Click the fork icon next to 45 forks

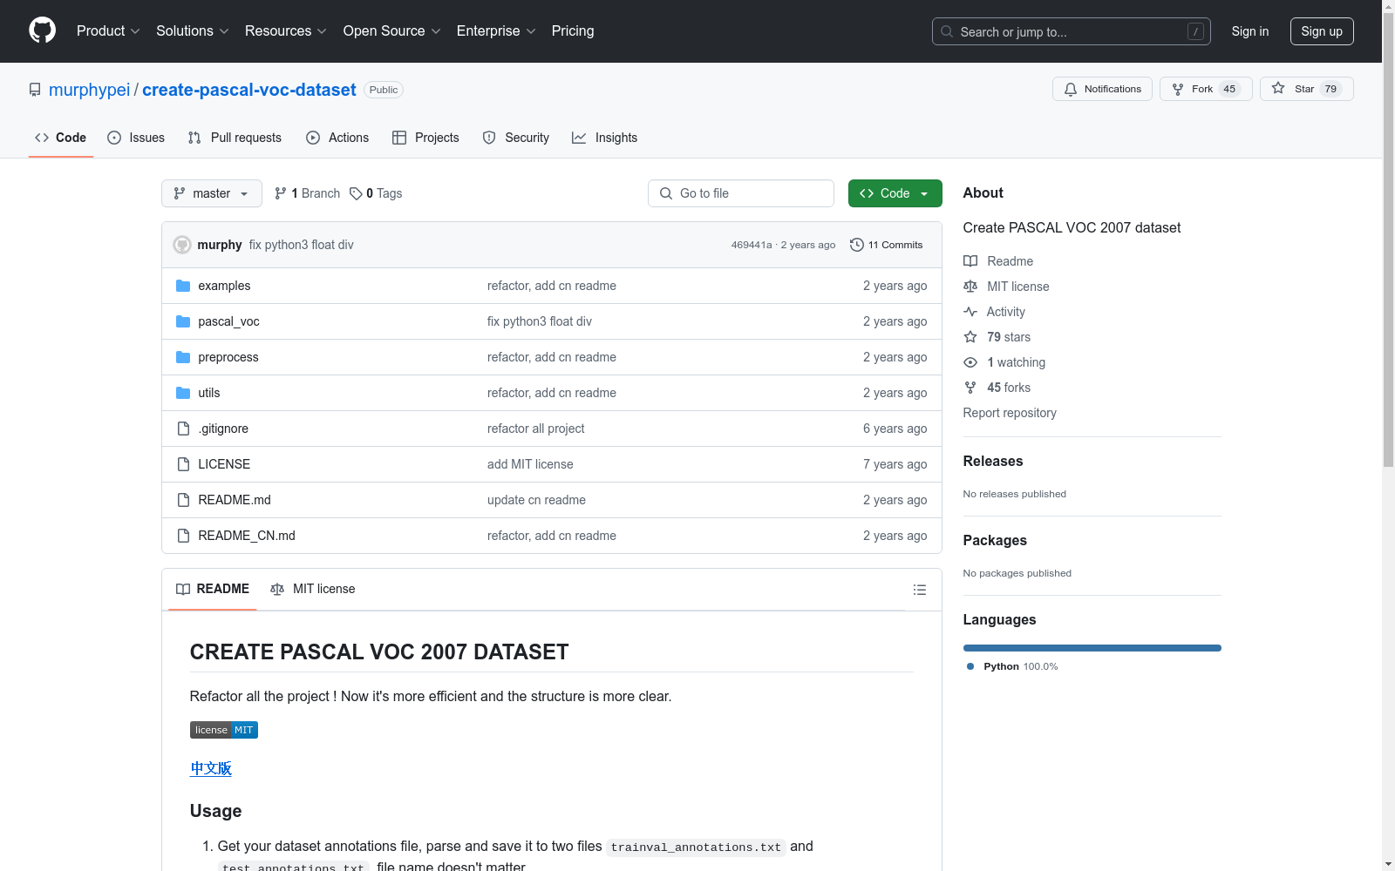pos(970,388)
